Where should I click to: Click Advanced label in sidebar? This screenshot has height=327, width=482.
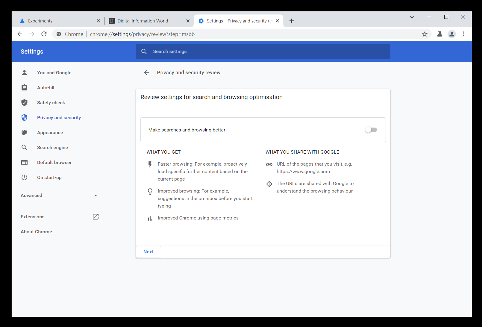coord(31,195)
